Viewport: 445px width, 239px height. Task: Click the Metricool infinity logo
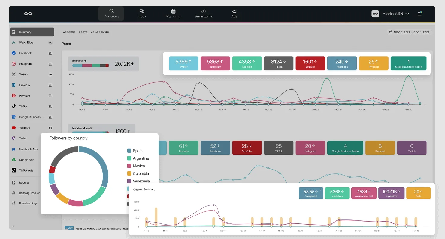(x=28, y=14)
